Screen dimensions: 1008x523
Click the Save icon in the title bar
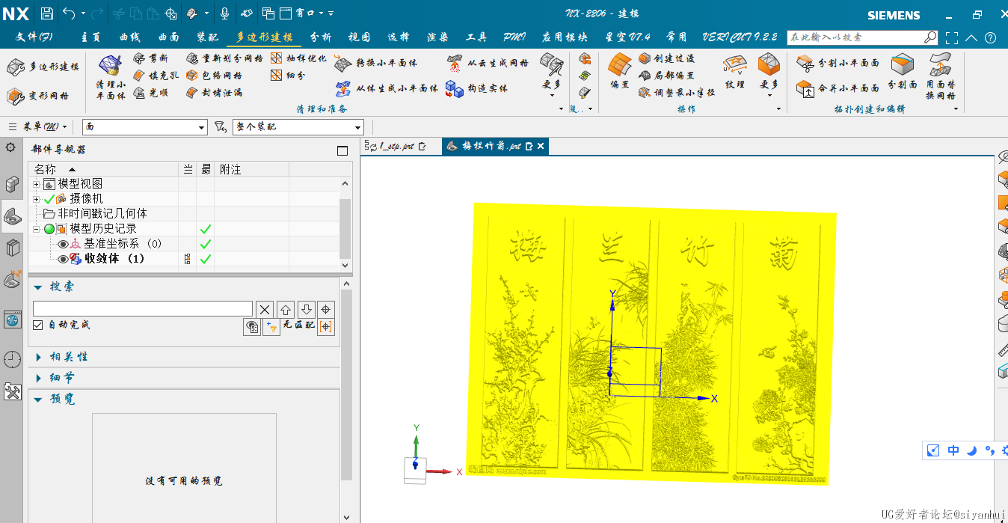click(x=46, y=13)
